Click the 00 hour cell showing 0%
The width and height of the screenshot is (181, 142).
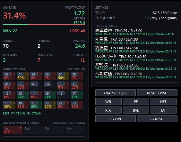(9, 76)
